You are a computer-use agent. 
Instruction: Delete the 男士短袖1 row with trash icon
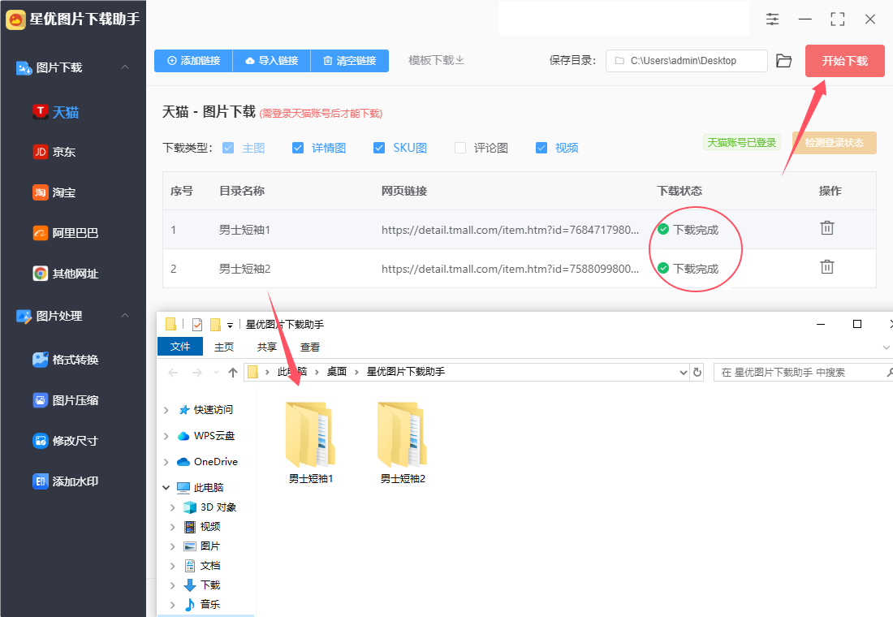(x=827, y=228)
